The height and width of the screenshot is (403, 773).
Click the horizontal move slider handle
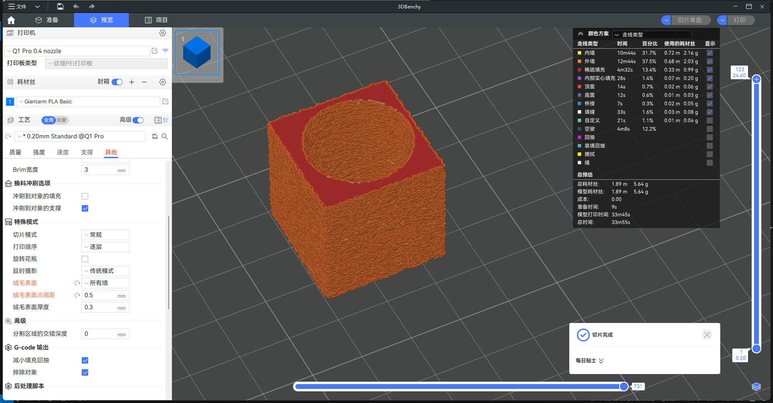tap(624, 387)
